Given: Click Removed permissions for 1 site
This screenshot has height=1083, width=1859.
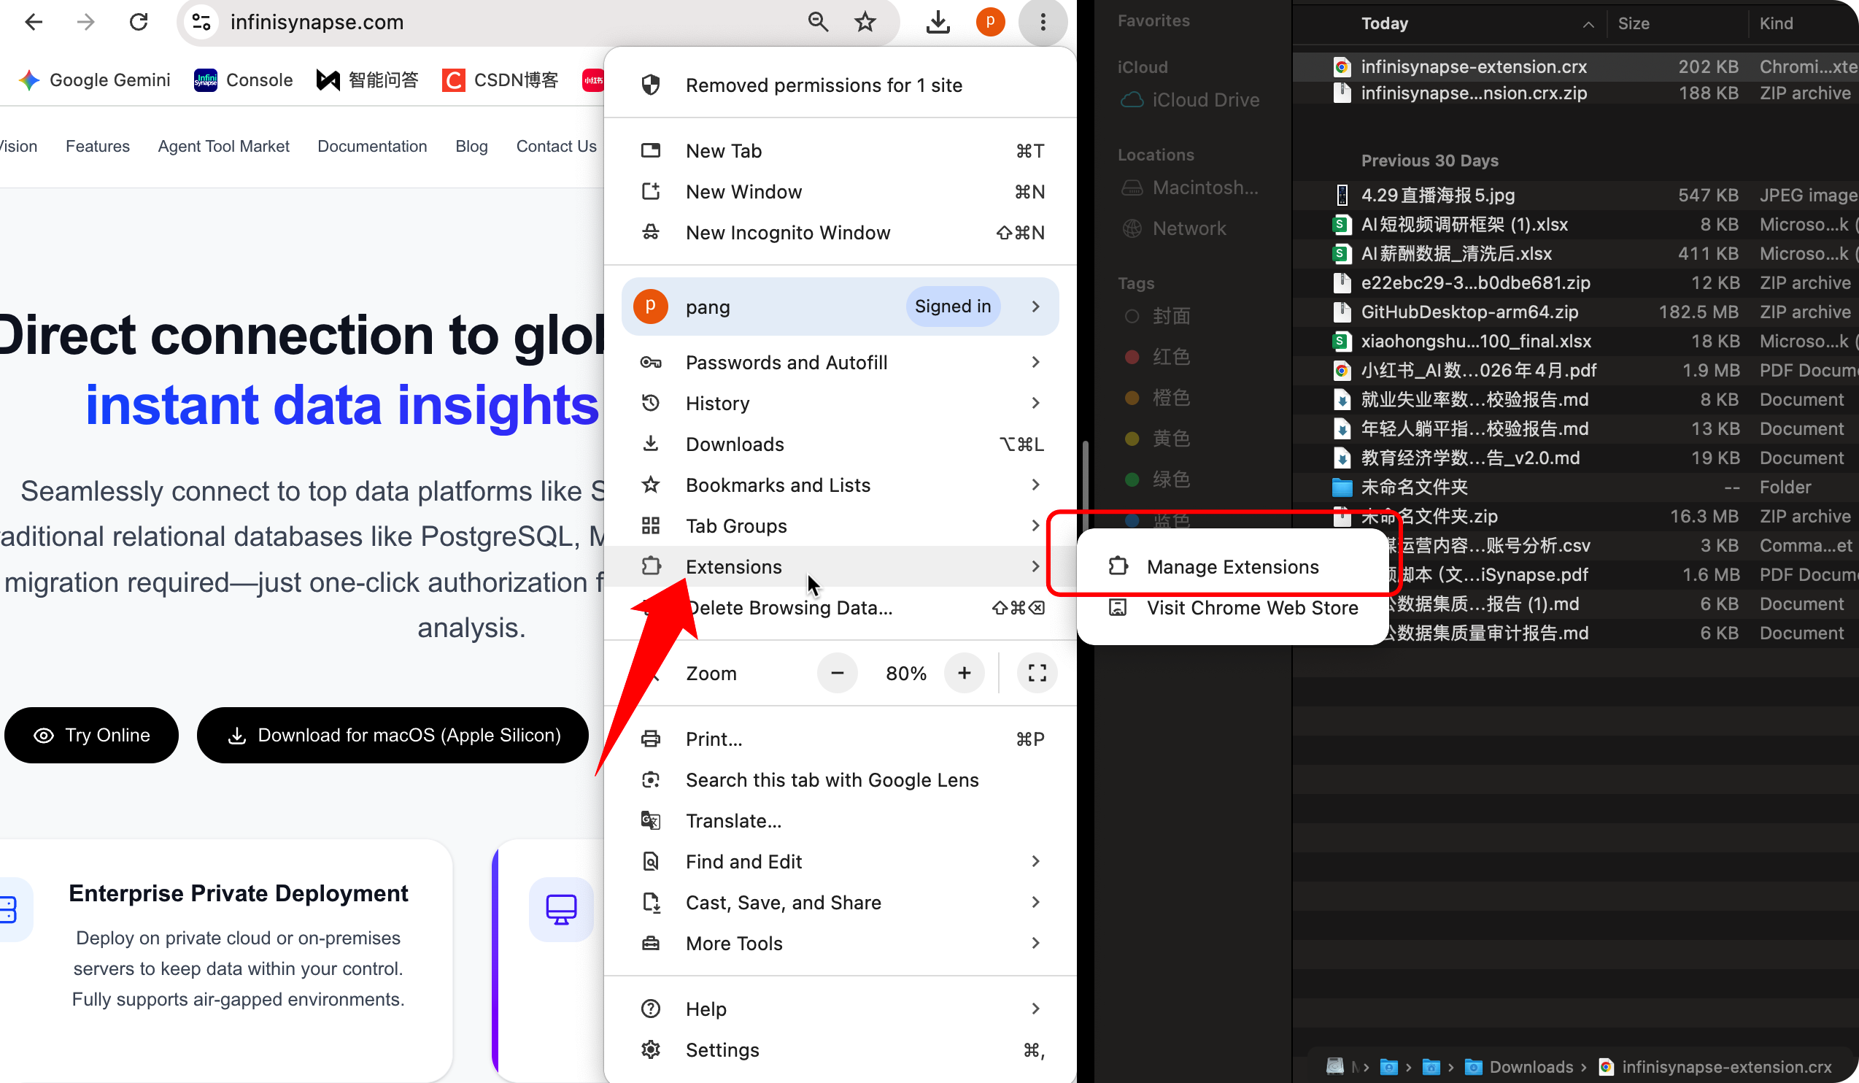Looking at the screenshot, I should coord(840,85).
